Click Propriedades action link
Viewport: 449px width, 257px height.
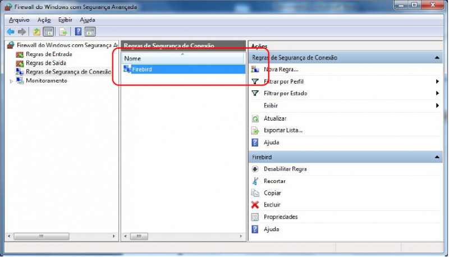click(281, 217)
